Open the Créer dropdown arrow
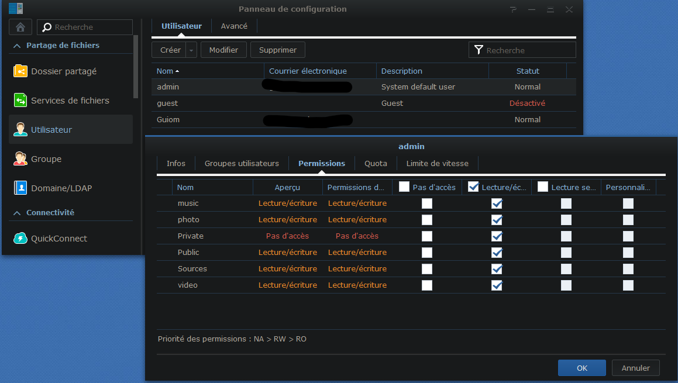Image resolution: width=678 pixels, height=383 pixels. (191, 50)
